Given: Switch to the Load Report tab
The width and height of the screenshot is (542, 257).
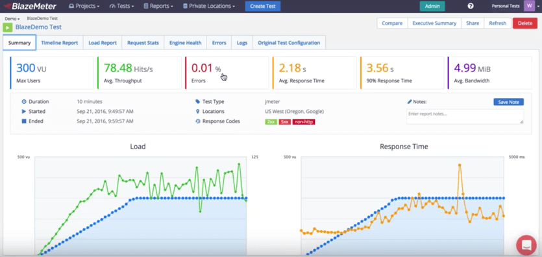Looking at the screenshot, I should [103, 43].
